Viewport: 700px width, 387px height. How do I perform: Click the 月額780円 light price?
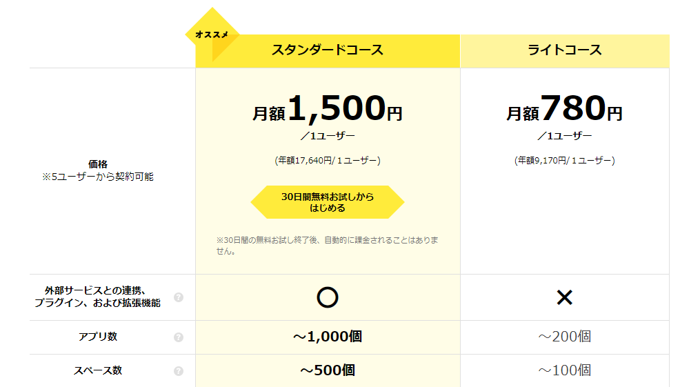tap(564, 109)
